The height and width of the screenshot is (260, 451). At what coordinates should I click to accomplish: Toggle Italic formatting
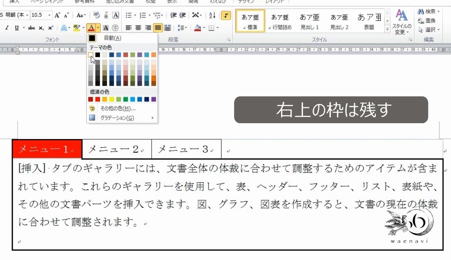coord(7,27)
